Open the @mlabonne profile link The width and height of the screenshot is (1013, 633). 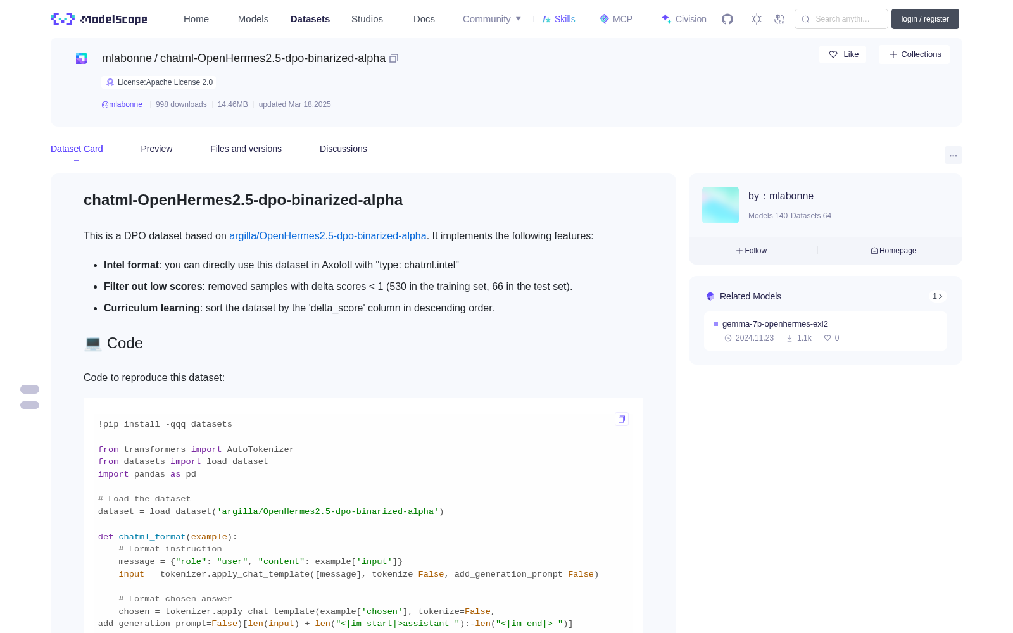[122, 104]
